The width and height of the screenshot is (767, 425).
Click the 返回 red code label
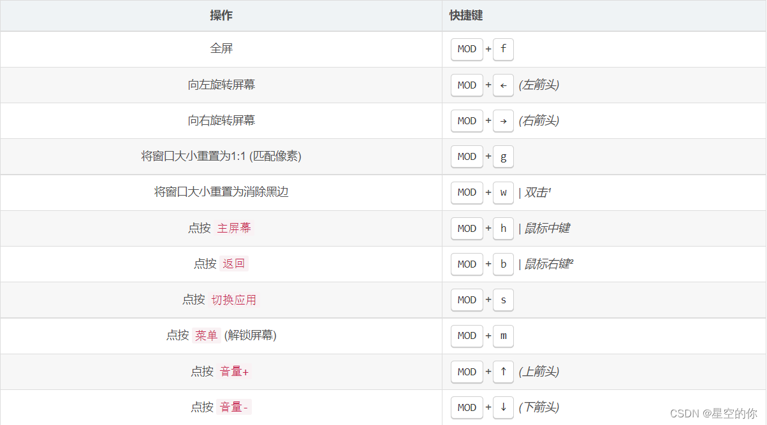coord(233,264)
